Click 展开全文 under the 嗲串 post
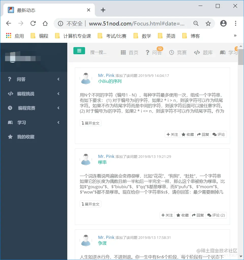The height and width of the screenshot is (260, 244). tap(90, 204)
